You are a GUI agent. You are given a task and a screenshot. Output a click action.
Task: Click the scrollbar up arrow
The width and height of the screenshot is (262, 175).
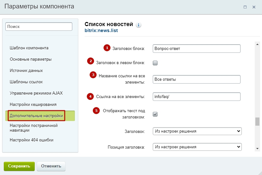pyautogui.click(x=257, y=44)
